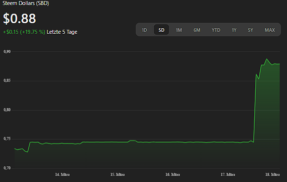Viewport: 287px width, 182px height.
Task: Click the 17. März date label
Action: pyautogui.click(x=227, y=174)
